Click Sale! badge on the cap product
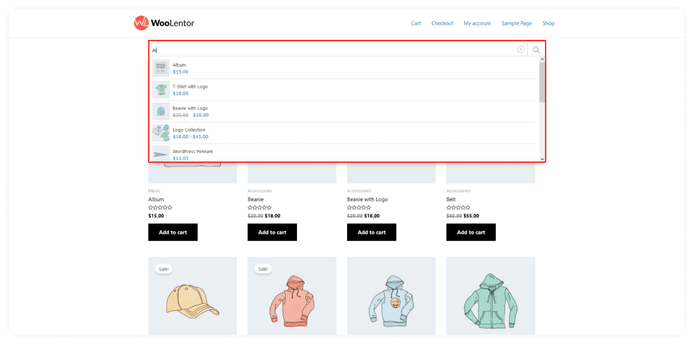The height and width of the screenshot is (344, 693). coord(164,269)
